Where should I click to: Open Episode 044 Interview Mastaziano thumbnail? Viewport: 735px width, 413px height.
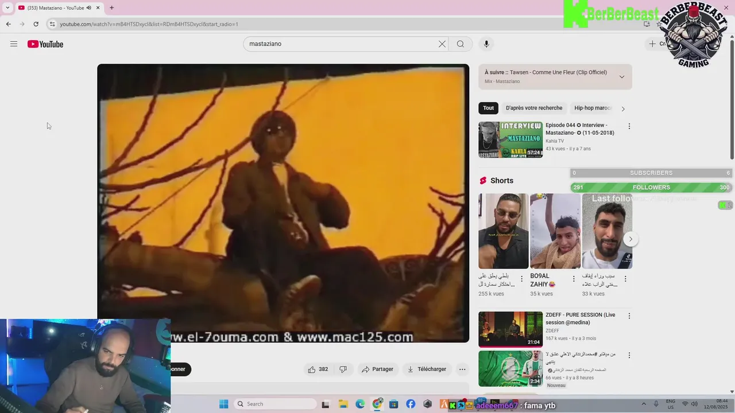coord(510,139)
